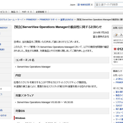The image size is (123, 123).
Task: Click the 対象OS section heading
Action: 20,111
